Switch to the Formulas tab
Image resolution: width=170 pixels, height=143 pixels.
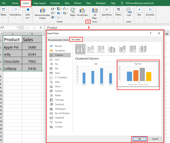(x=55, y=3)
